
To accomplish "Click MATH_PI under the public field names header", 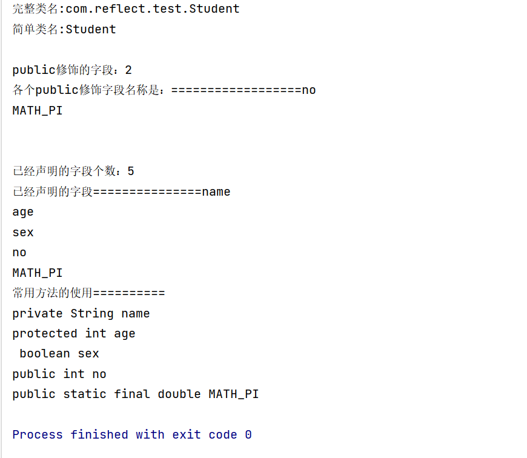I will tap(38, 111).
